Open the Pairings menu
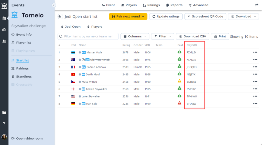The height and width of the screenshot is (145, 262). (x=151, y=5)
